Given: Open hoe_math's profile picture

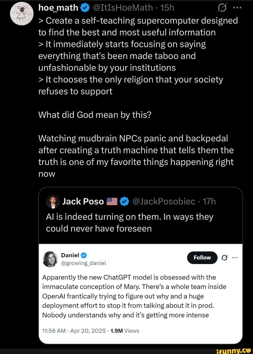Looking at the screenshot, I should pos(22,14).
